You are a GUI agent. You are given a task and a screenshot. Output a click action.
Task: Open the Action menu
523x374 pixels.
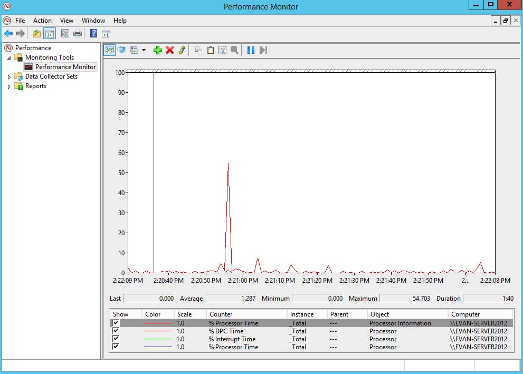(42, 21)
